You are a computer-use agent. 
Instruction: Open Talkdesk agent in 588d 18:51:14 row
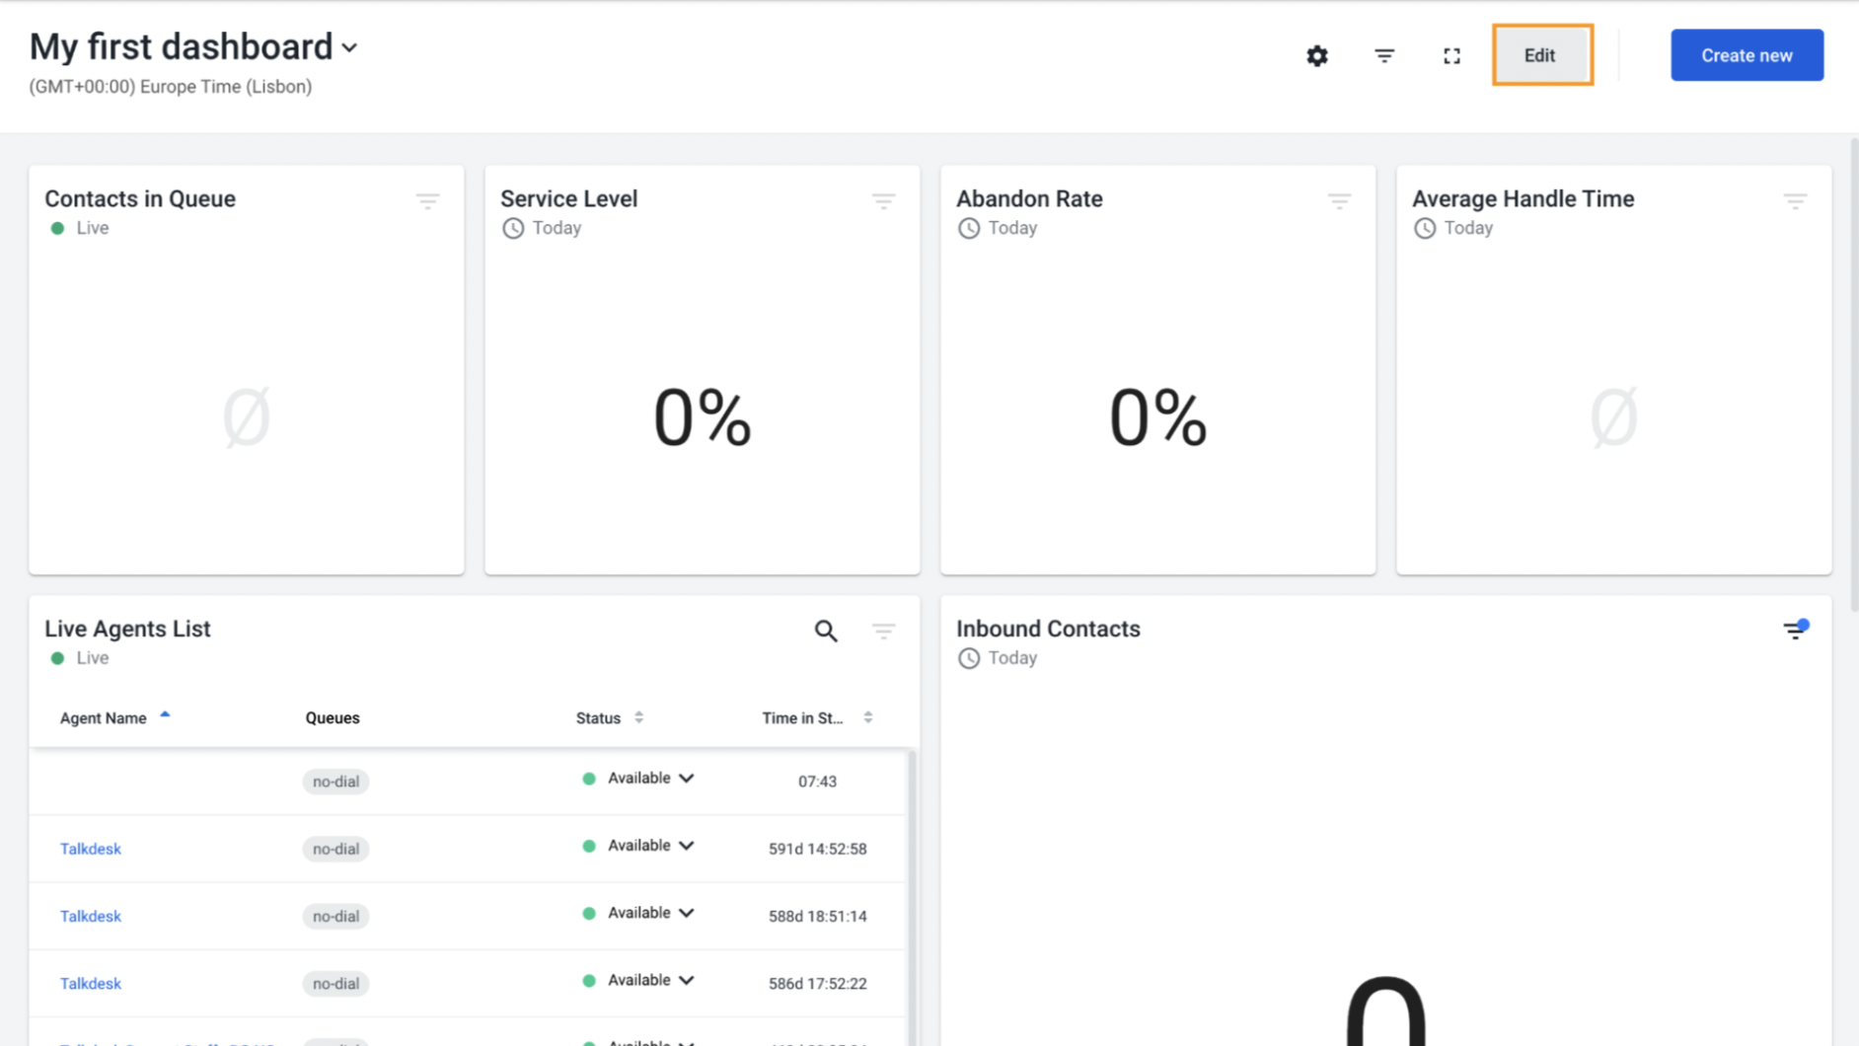tap(91, 916)
